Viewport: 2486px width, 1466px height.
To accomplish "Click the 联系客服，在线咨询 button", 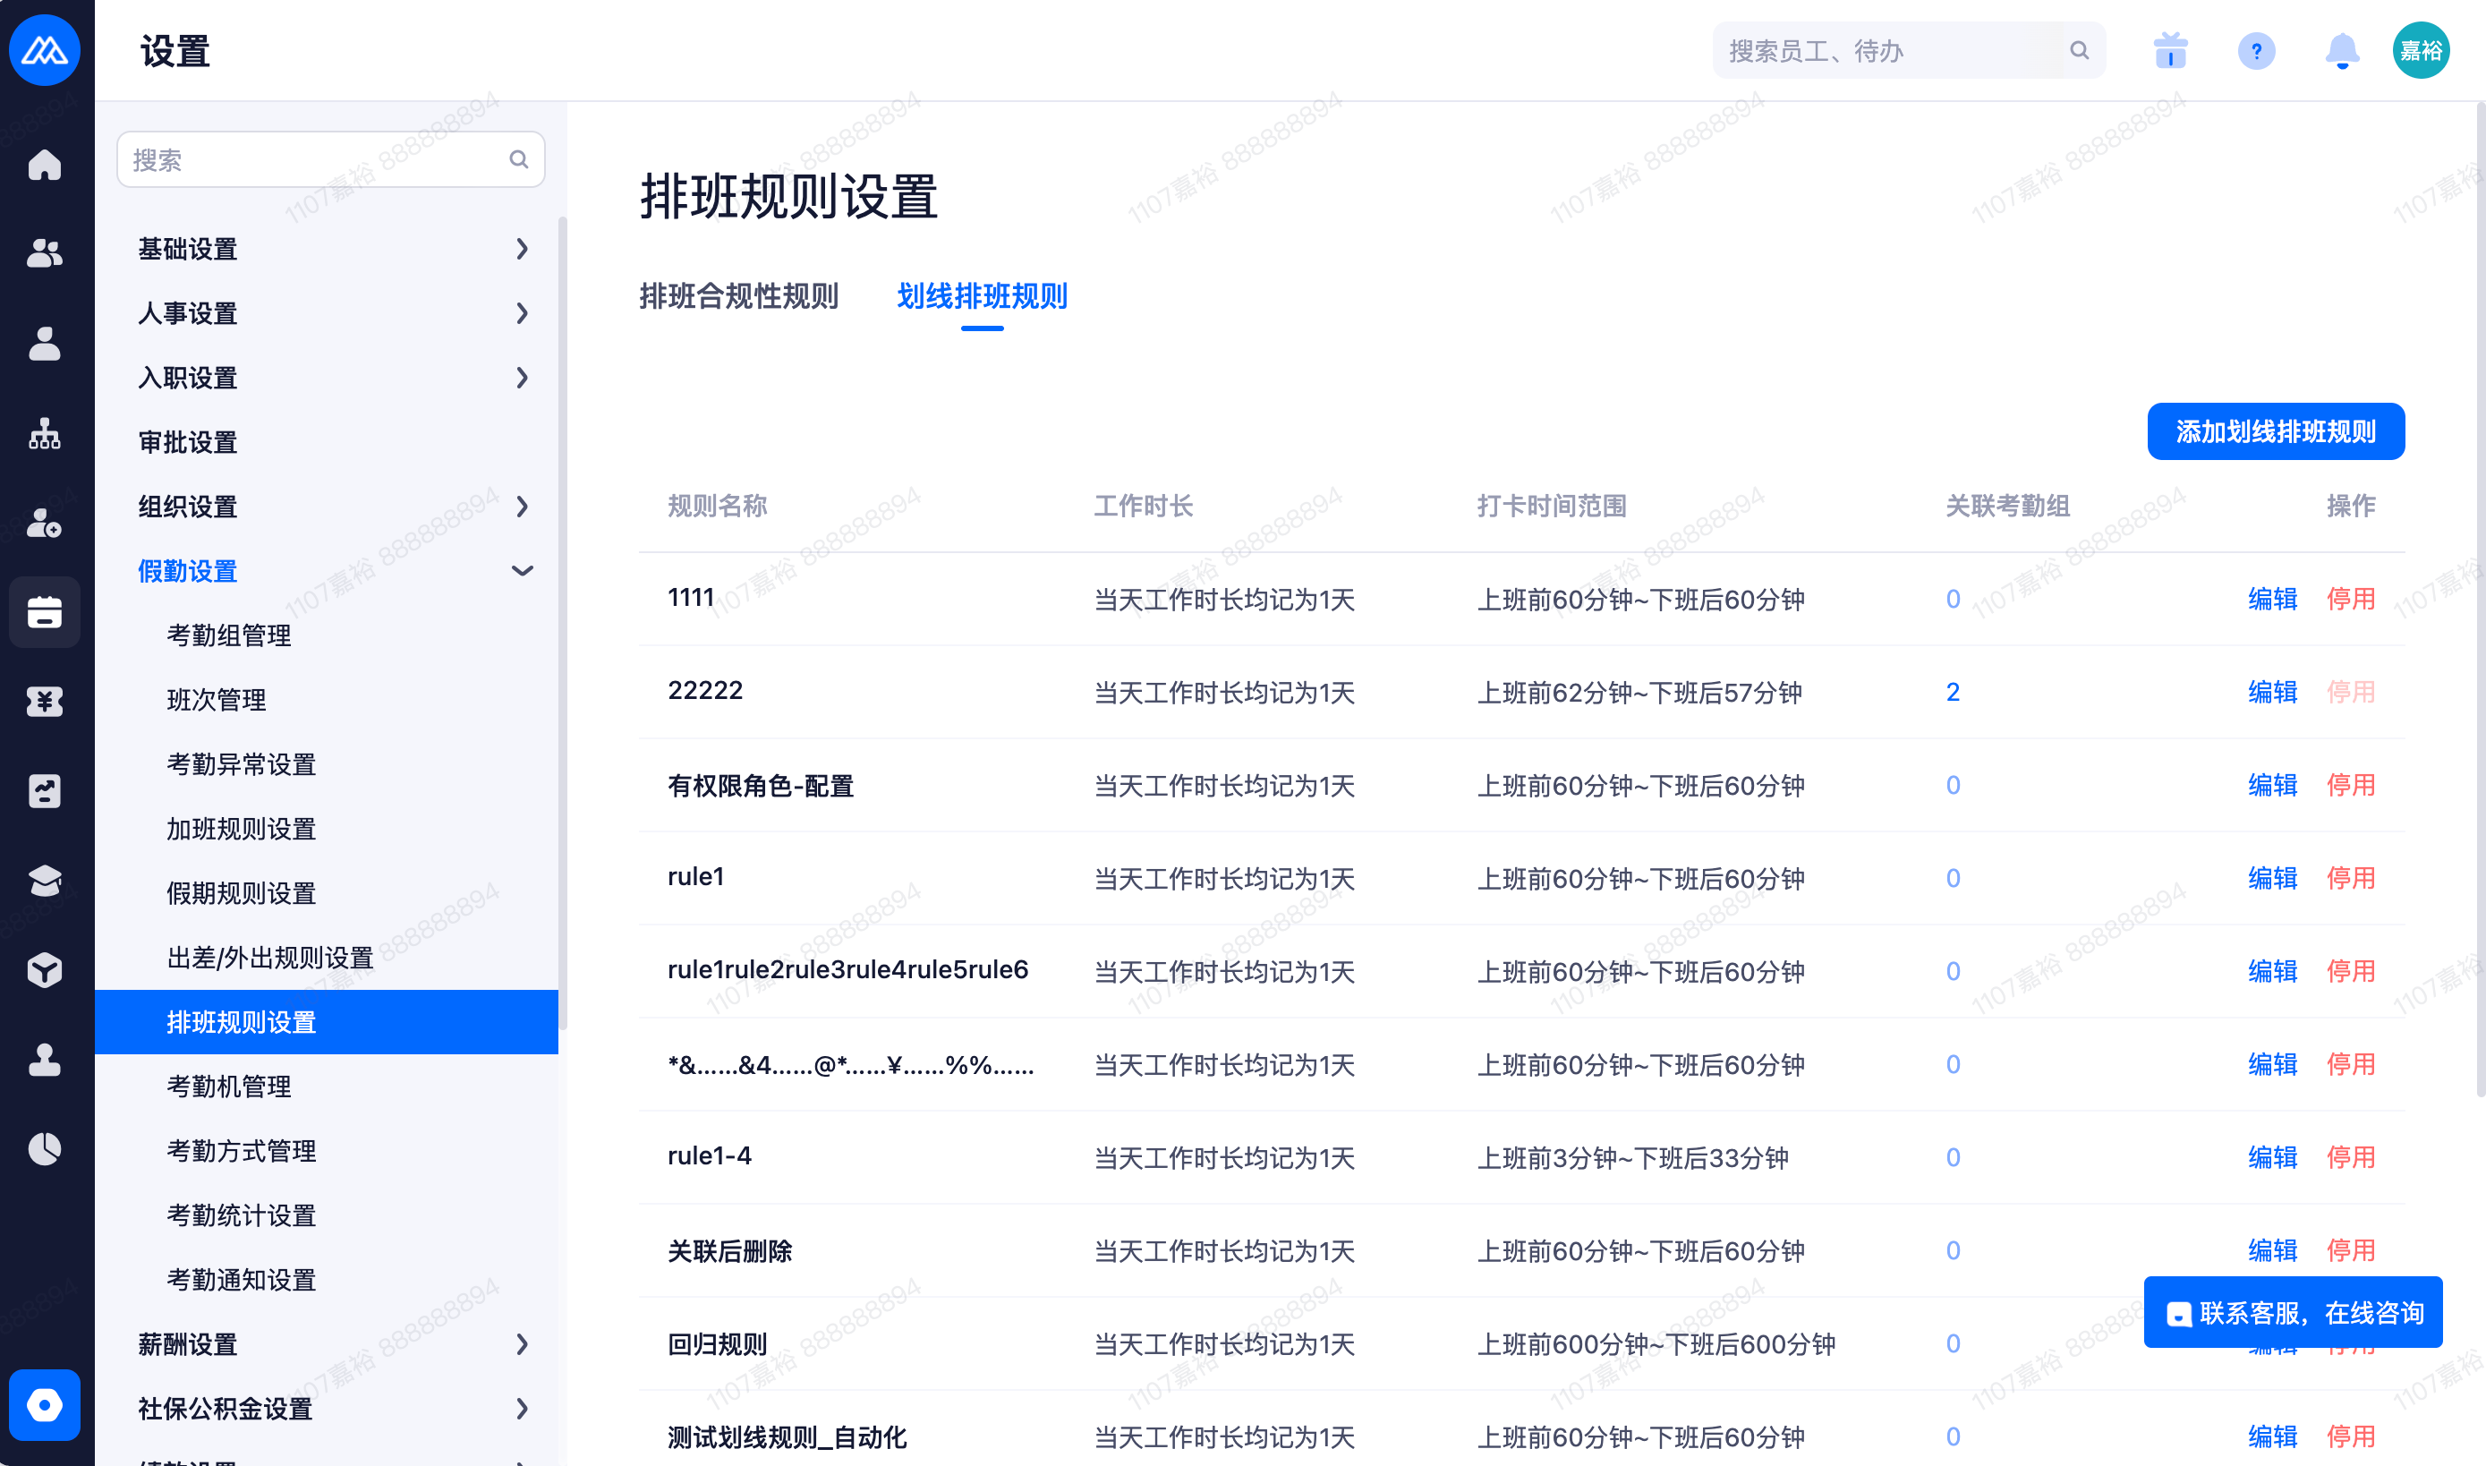I will click(x=2293, y=1312).
